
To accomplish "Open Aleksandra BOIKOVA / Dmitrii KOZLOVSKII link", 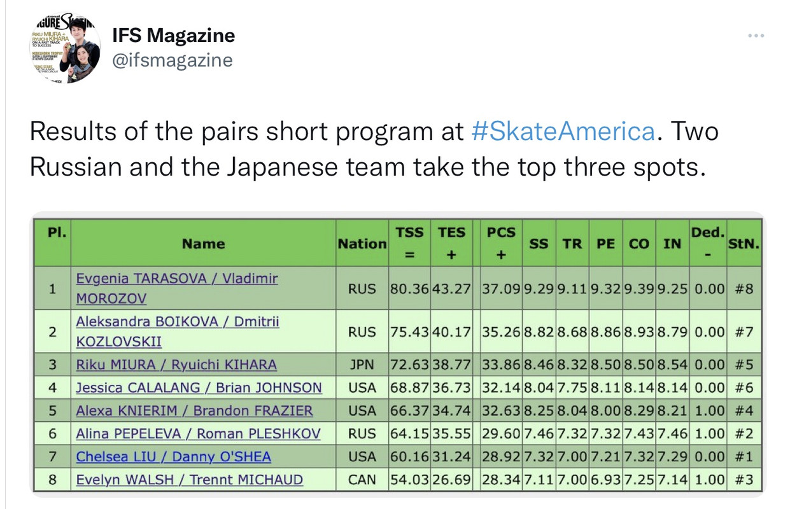I will coord(178,331).
